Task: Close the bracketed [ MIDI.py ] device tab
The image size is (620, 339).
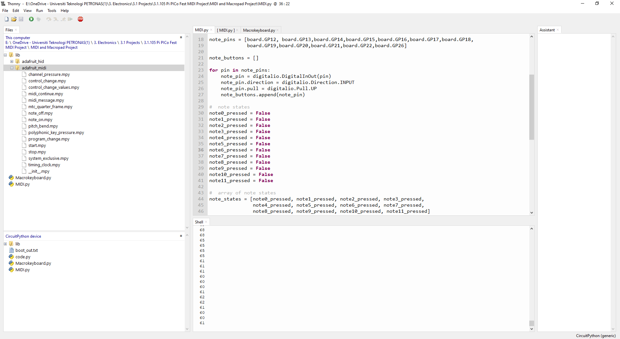Action: pyautogui.click(x=237, y=30)
